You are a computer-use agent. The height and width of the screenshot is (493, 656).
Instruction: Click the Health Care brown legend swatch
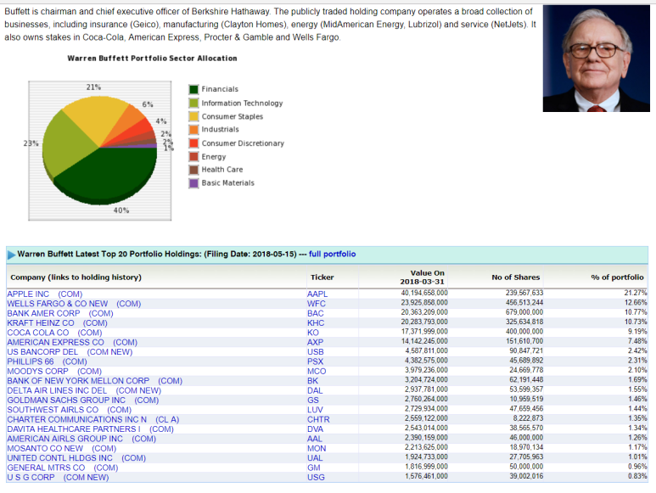click(193, 170)
